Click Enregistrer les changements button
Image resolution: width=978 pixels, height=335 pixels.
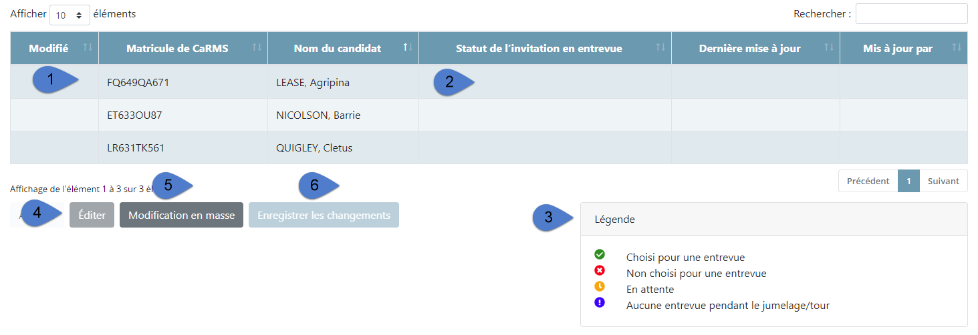coord(324,215)
